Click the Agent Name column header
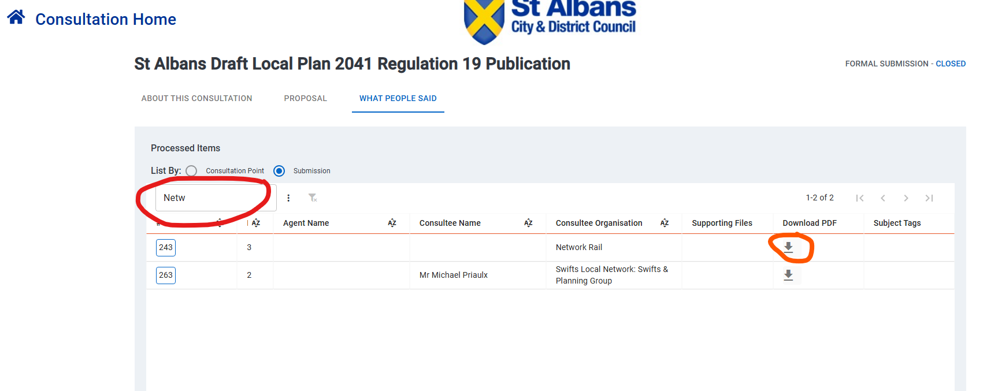Image resolution: width=987 pixels, height=391 pixels. pos(306,223)
